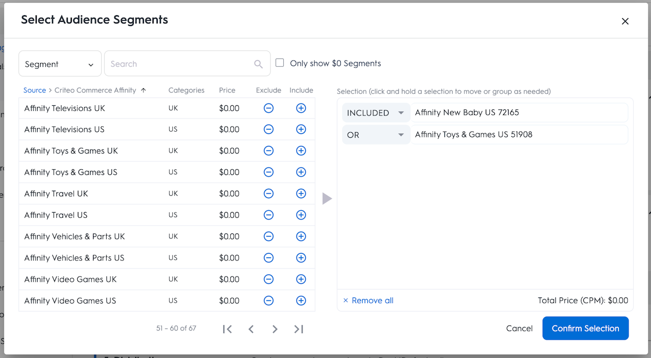Viewport: 651px width, 358px height.
Task: Exclude Affinity Televisions US segment
Action: [269, 130]
